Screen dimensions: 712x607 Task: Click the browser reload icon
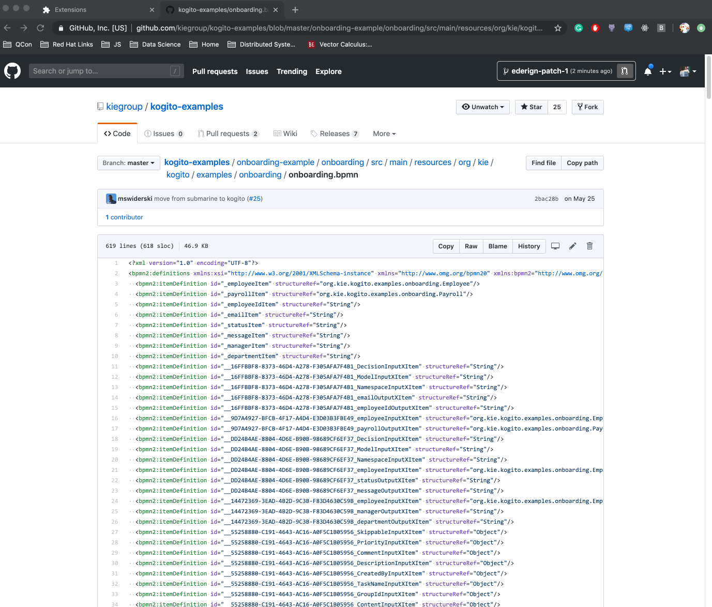(40, 28)
